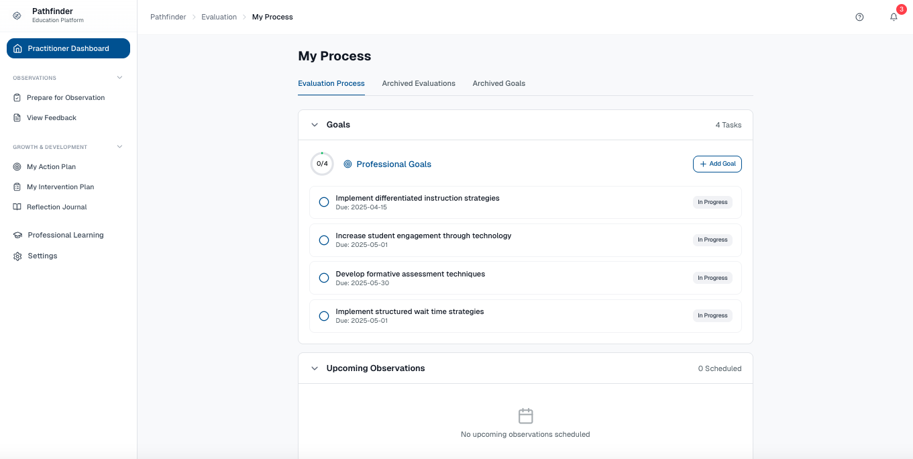Mark the differentiated instruction goal complete

coord(324,201)
